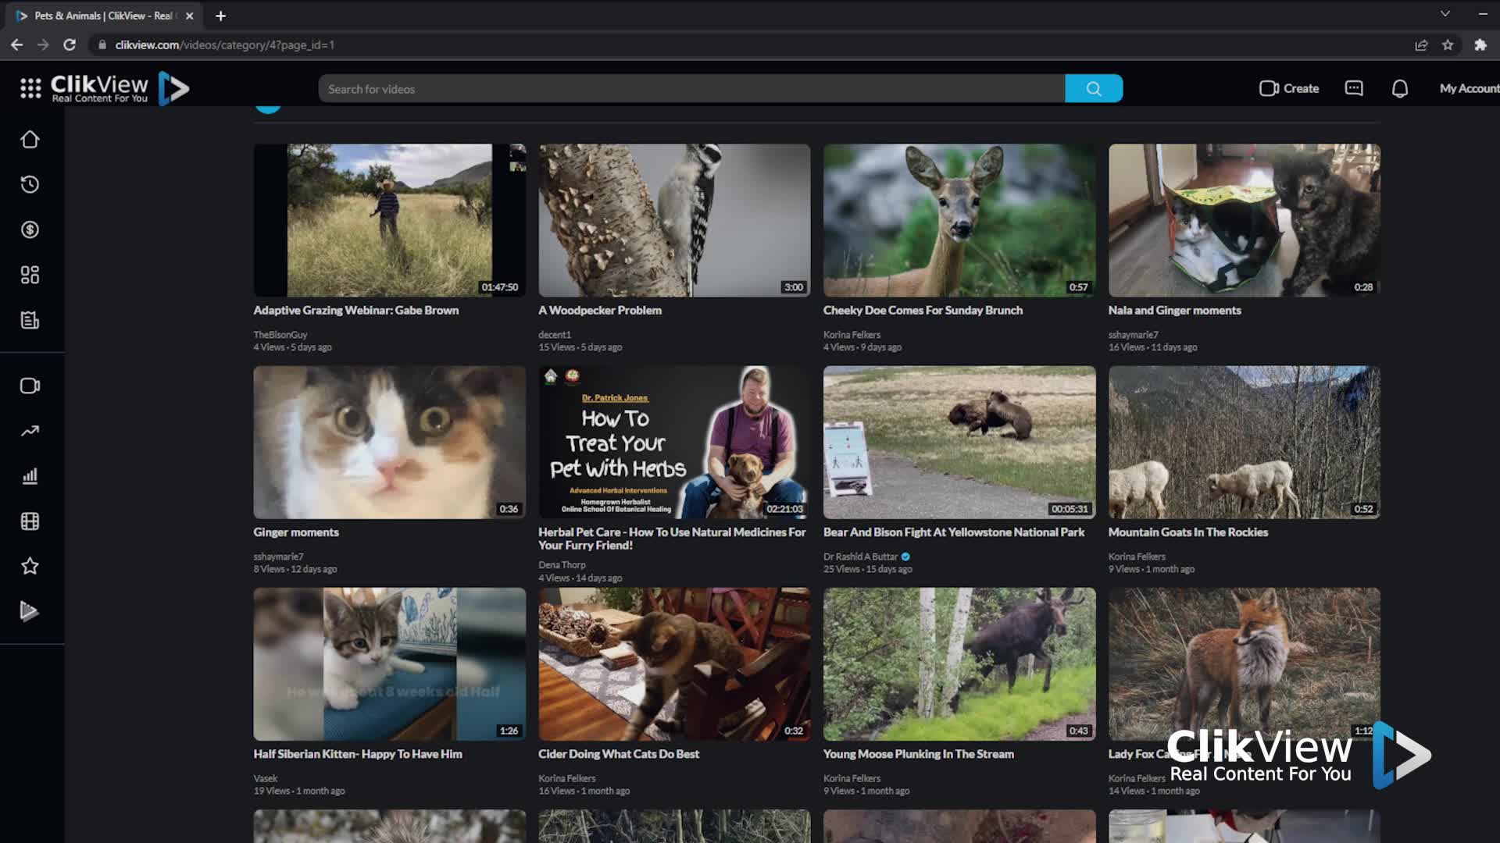Open the video camera icon in sidebar
The image size is (1500, 843).
pyautogui.click(x=30, y=386)
